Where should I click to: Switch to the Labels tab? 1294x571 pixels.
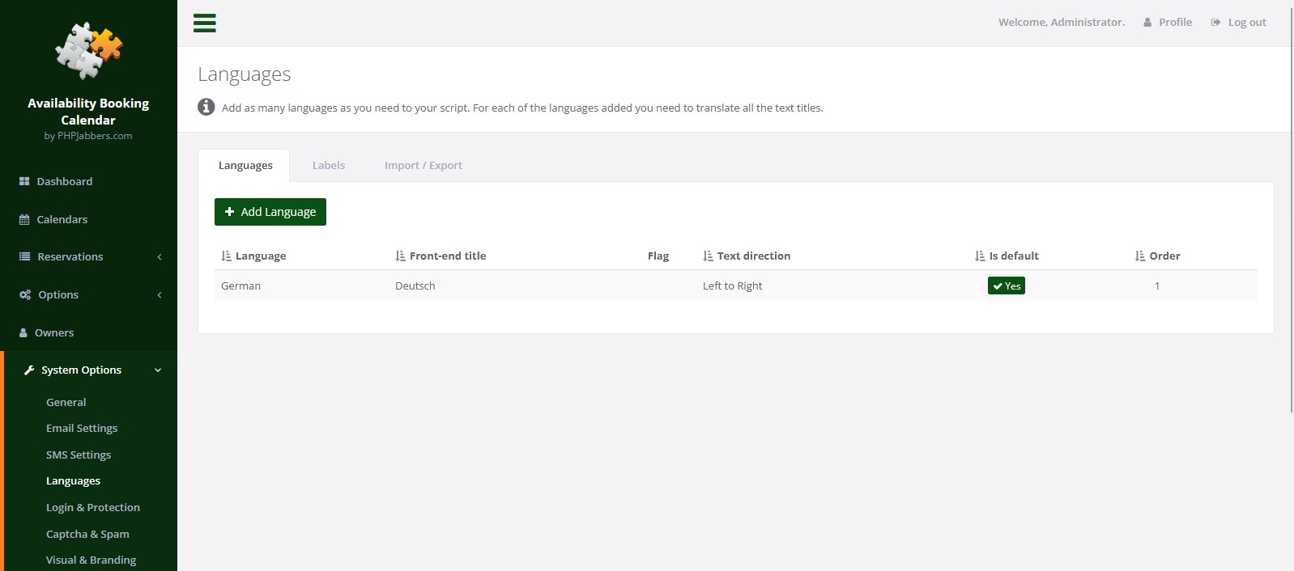[329, 165]
